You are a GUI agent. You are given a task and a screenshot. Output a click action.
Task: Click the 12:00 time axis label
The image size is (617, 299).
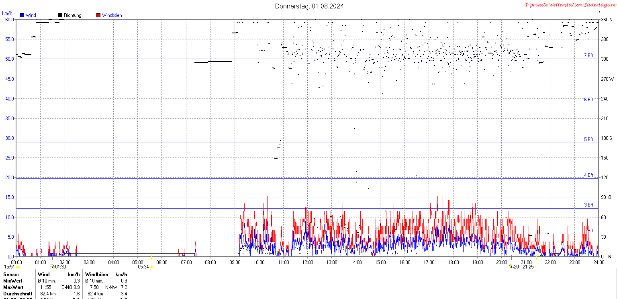click(308, 262)
